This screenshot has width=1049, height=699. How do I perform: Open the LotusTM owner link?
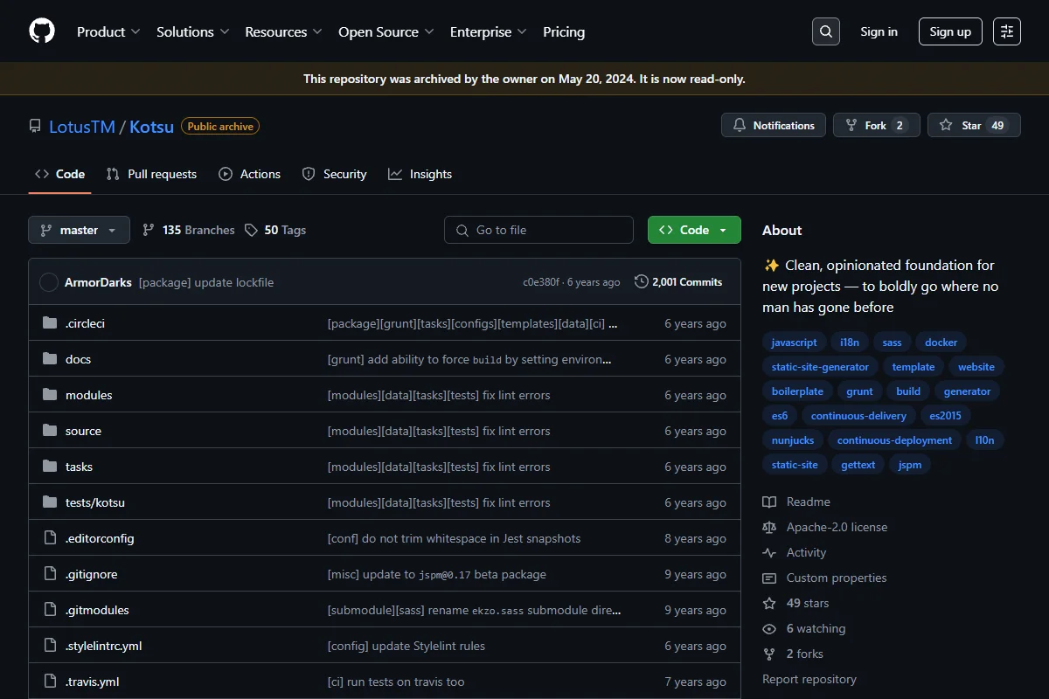pyautogui.click(x=82, y=127)
